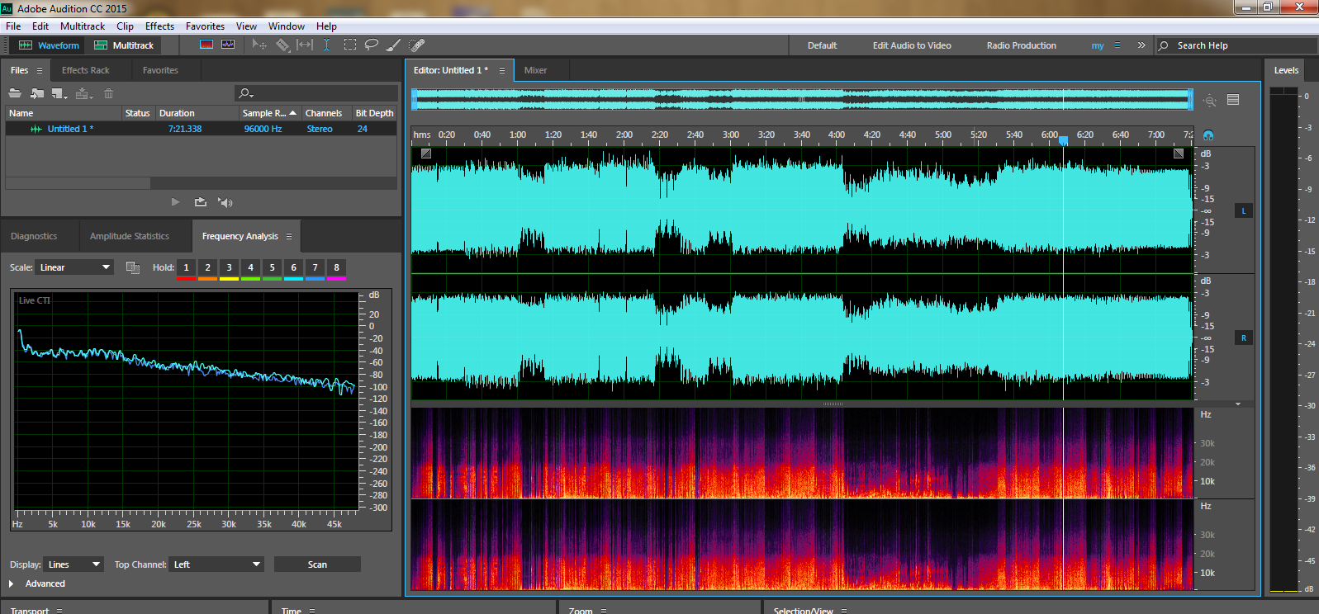
Task: Expand the Advanced section
Action: coord(12,583)
